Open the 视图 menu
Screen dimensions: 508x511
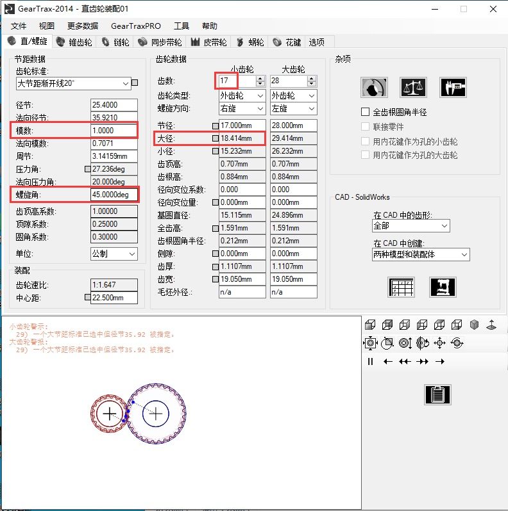47,26
